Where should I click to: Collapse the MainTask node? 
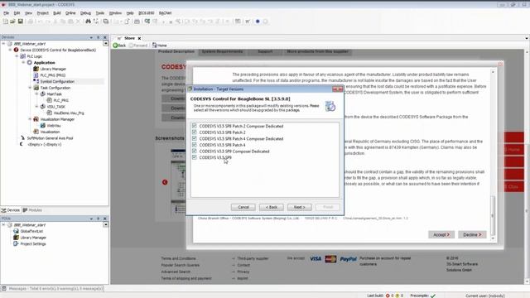click(x=36, y=94)
